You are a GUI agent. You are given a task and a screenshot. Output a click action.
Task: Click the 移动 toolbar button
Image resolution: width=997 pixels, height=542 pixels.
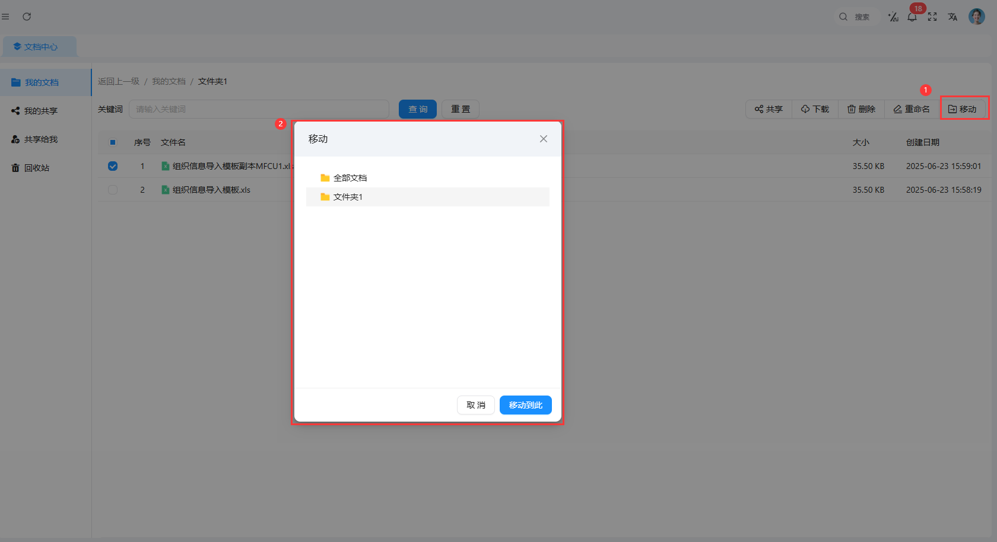[x=963, y=109]
